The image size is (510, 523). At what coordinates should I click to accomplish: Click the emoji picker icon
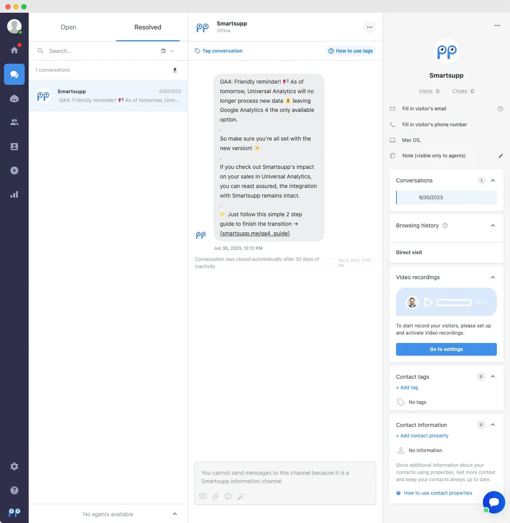click(228, 496)
